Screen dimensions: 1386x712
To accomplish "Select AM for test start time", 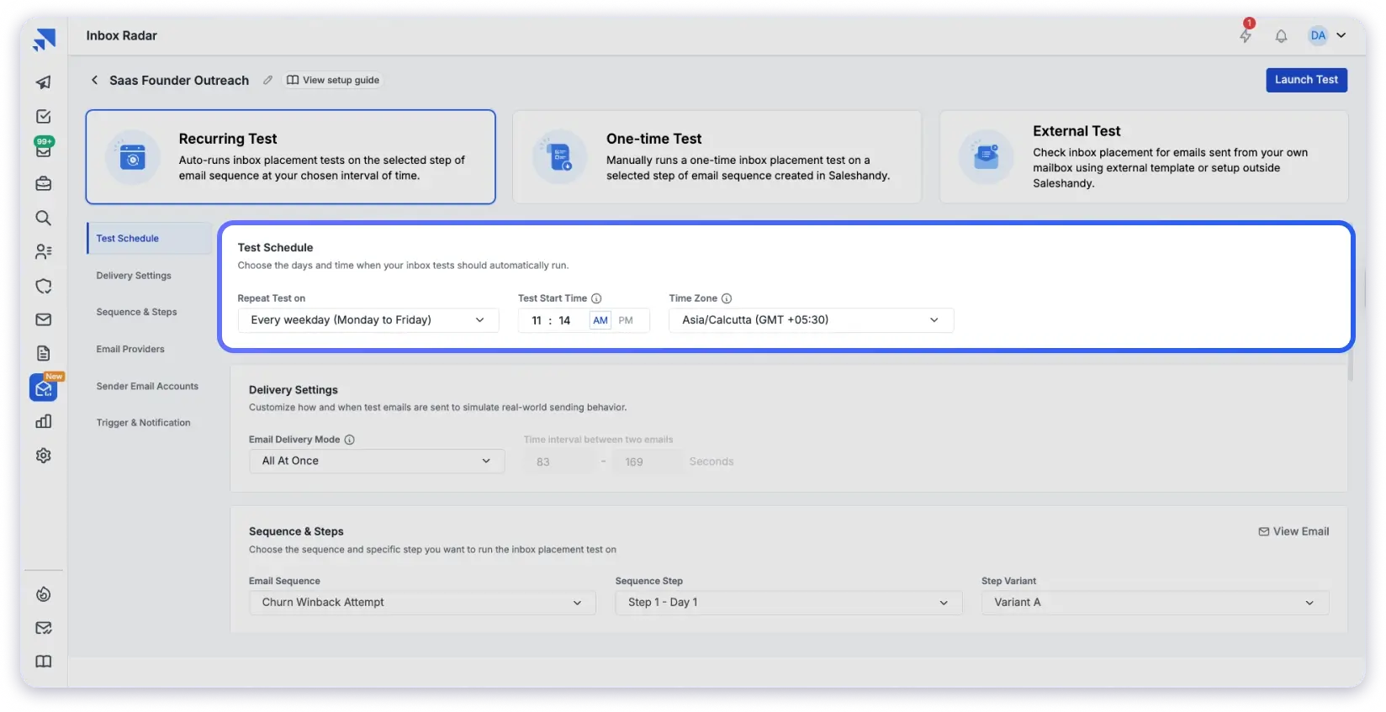I will point(600,320).
